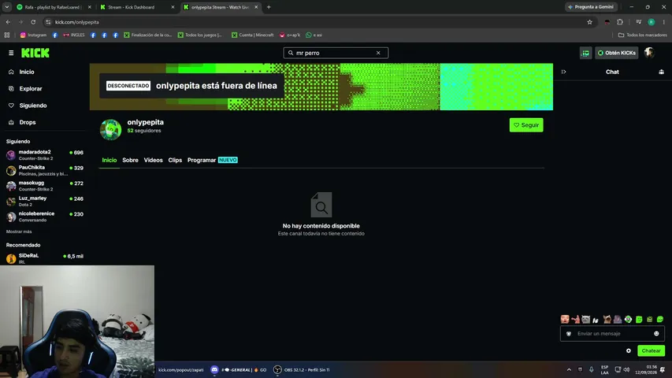672x378 pixels.
Task: Switch to the Videos tab
Action: tap(153, 160)
